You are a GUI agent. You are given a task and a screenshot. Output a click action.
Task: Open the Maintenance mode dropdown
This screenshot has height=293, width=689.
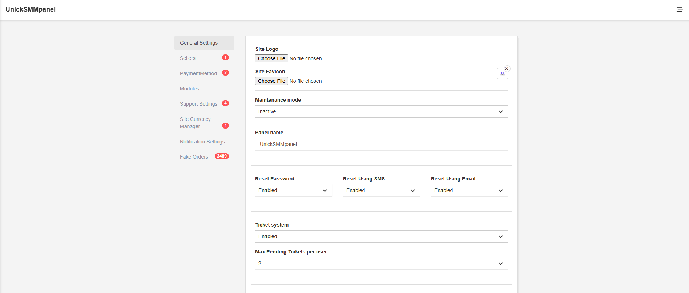pos(381,111)
